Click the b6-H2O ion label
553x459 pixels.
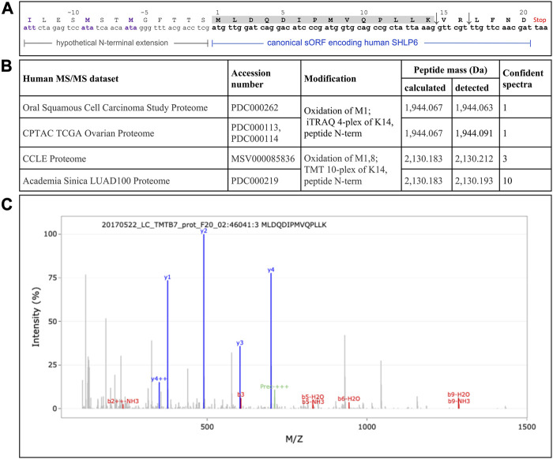[x=348, y=400]
